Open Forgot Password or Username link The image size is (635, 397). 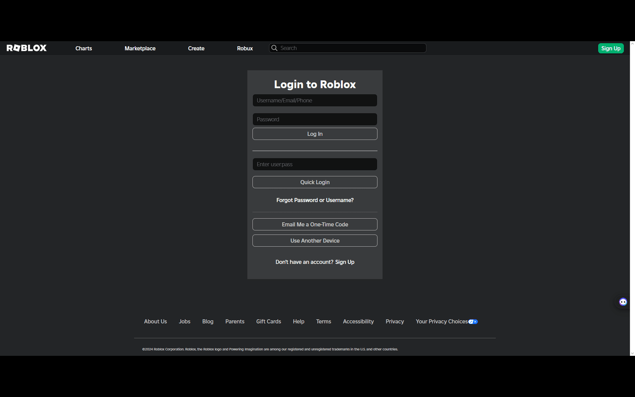(315, 200)
